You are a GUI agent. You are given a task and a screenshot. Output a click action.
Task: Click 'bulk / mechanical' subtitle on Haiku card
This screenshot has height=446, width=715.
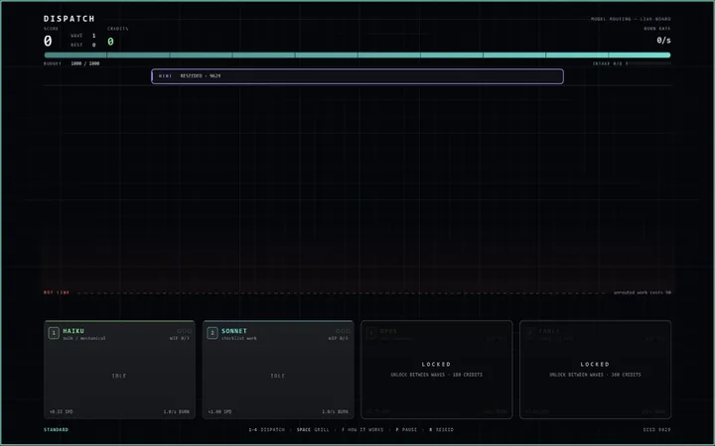[x=84, y=338]
